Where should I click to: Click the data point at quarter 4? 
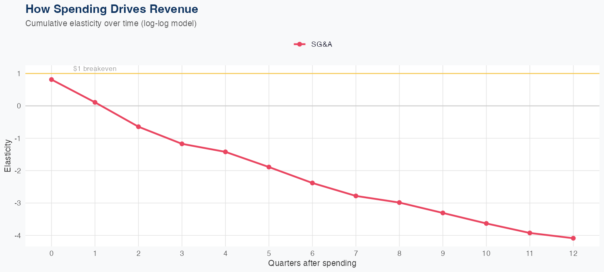click(225, 152)
